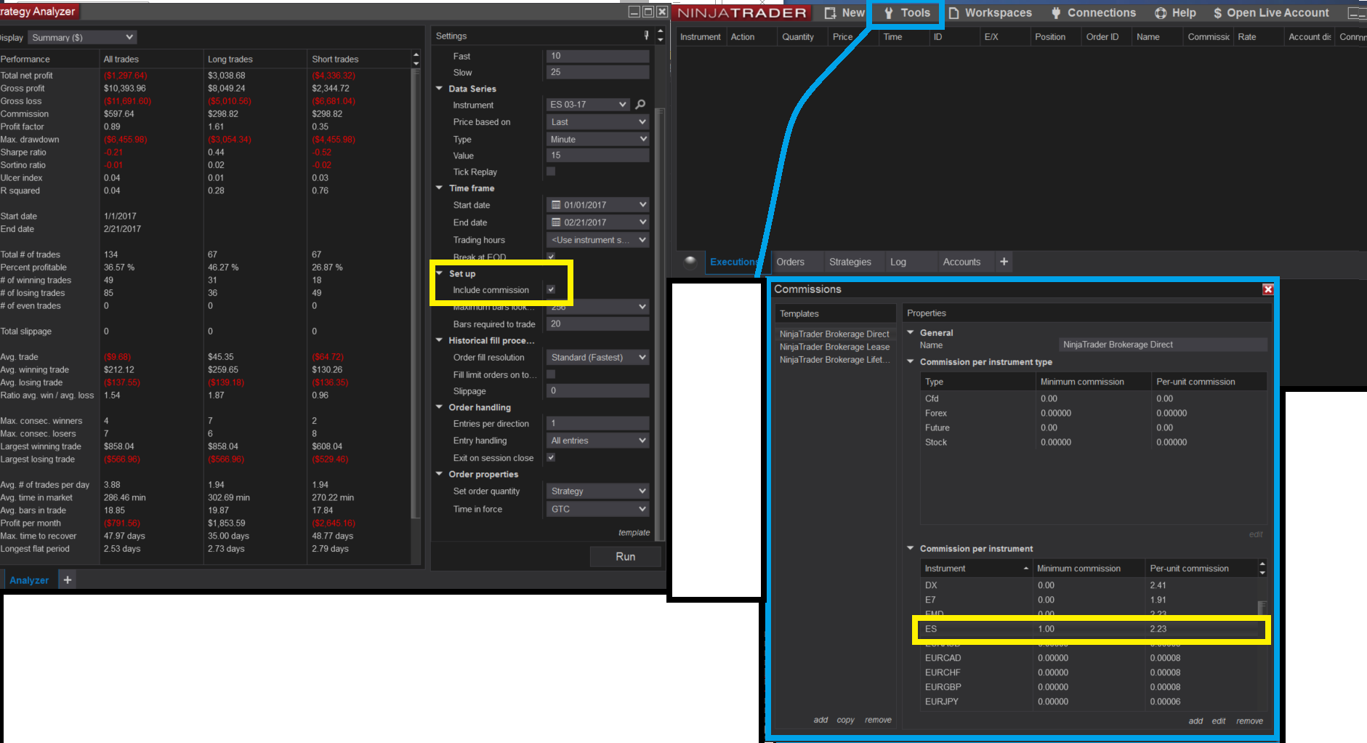Viewport: 1367px width, 743px height.
Task: Add a new Strategy Analyzer tab with plus
Action: coord(68,579)
